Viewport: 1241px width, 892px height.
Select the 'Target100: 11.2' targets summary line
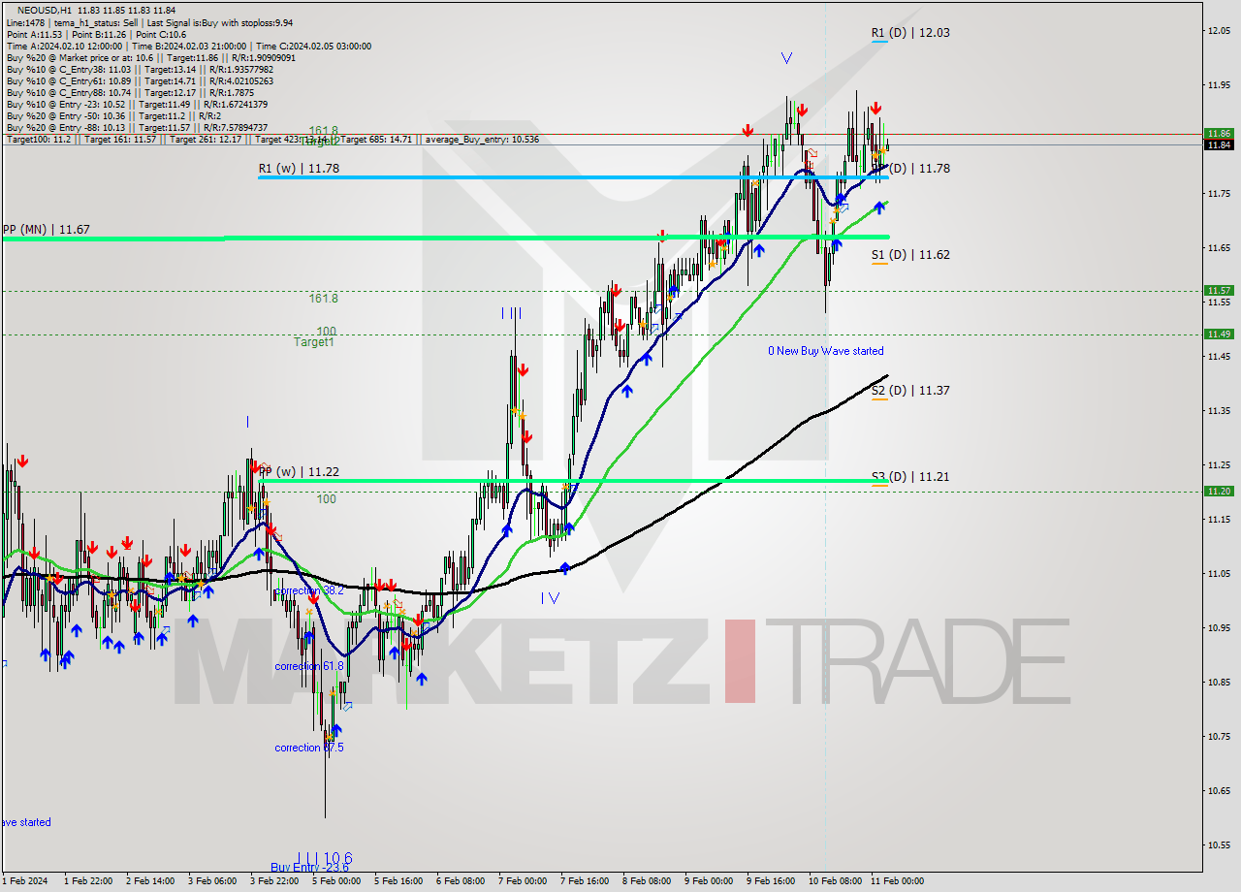(272, 140)
